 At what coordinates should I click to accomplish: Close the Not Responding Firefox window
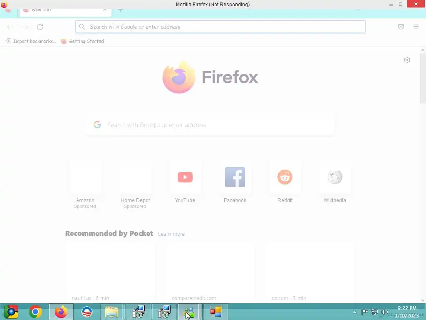click(416, 4)
